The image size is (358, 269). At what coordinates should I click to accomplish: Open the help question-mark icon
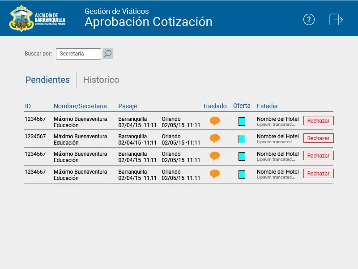tap(309, 20)
